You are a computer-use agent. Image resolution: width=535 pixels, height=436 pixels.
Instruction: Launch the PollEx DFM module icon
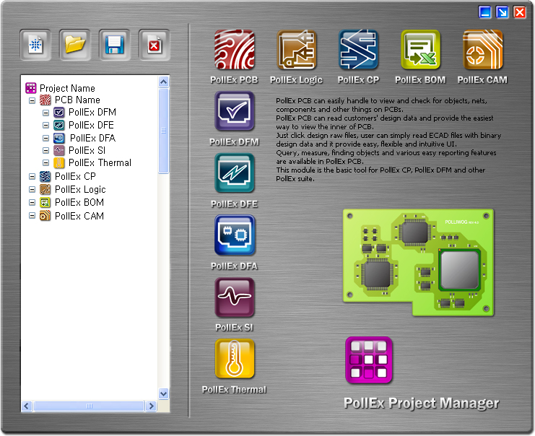coord(235,111)
